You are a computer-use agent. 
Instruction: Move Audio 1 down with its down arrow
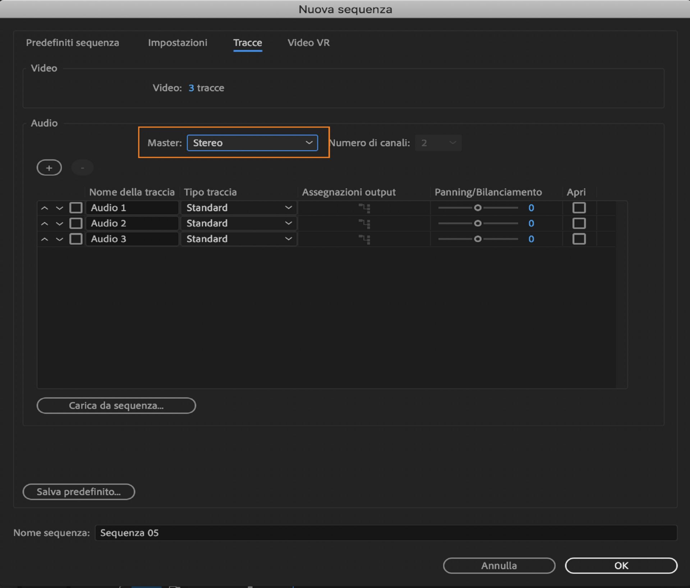60,208
